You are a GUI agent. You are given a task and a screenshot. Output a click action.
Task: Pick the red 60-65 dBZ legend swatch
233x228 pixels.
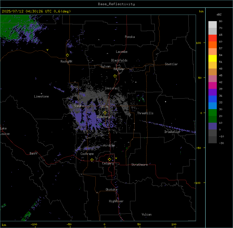[x=212, y=38]
